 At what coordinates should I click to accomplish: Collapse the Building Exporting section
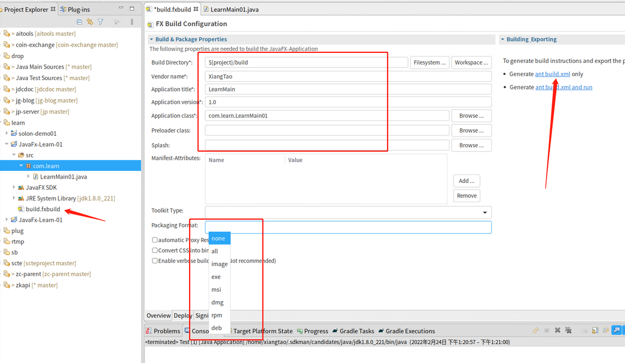coord(502,39)
